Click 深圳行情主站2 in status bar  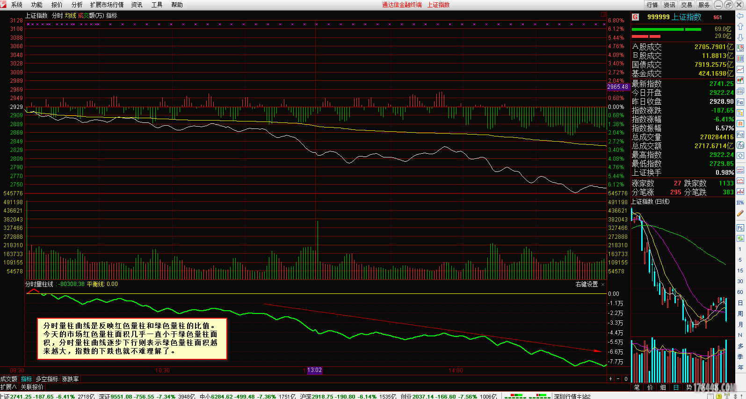coord(572,396)
